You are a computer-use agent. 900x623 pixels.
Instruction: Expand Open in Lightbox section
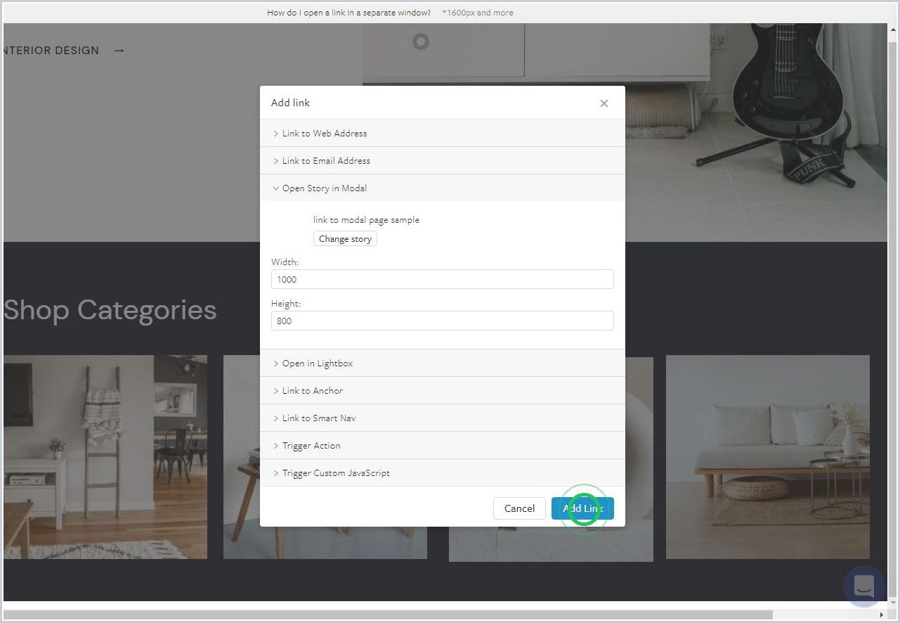click(x=442, y=363)
